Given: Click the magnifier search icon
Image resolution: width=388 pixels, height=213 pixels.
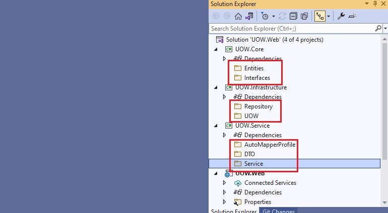Looking at the screenshot, I should [x=378, y=29].
